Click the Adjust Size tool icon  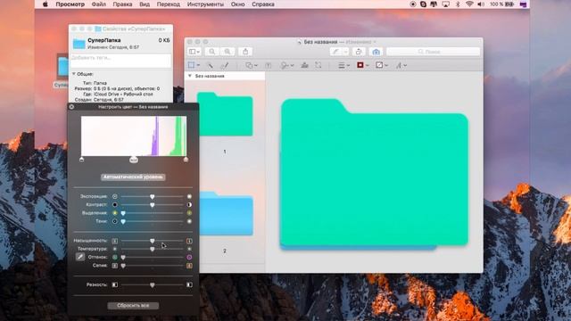(x=319, y=65)
